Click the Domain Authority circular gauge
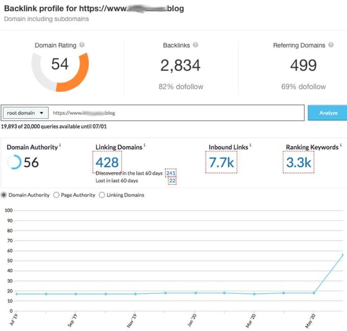Viewport: 347px width, 331px height. tap(15, 163)
